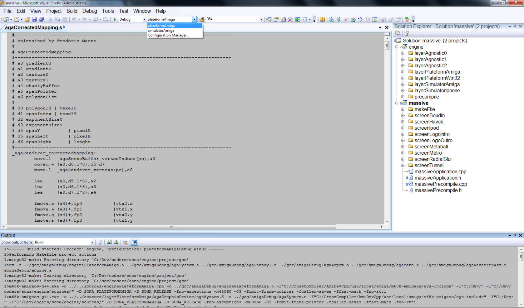Click the green arrow with red check icon
The width and height of the screenshot is (524, 308).
pos(407,19)
